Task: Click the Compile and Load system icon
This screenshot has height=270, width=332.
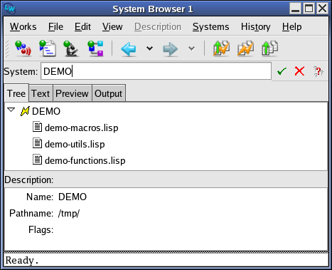Action: point(221,48)
